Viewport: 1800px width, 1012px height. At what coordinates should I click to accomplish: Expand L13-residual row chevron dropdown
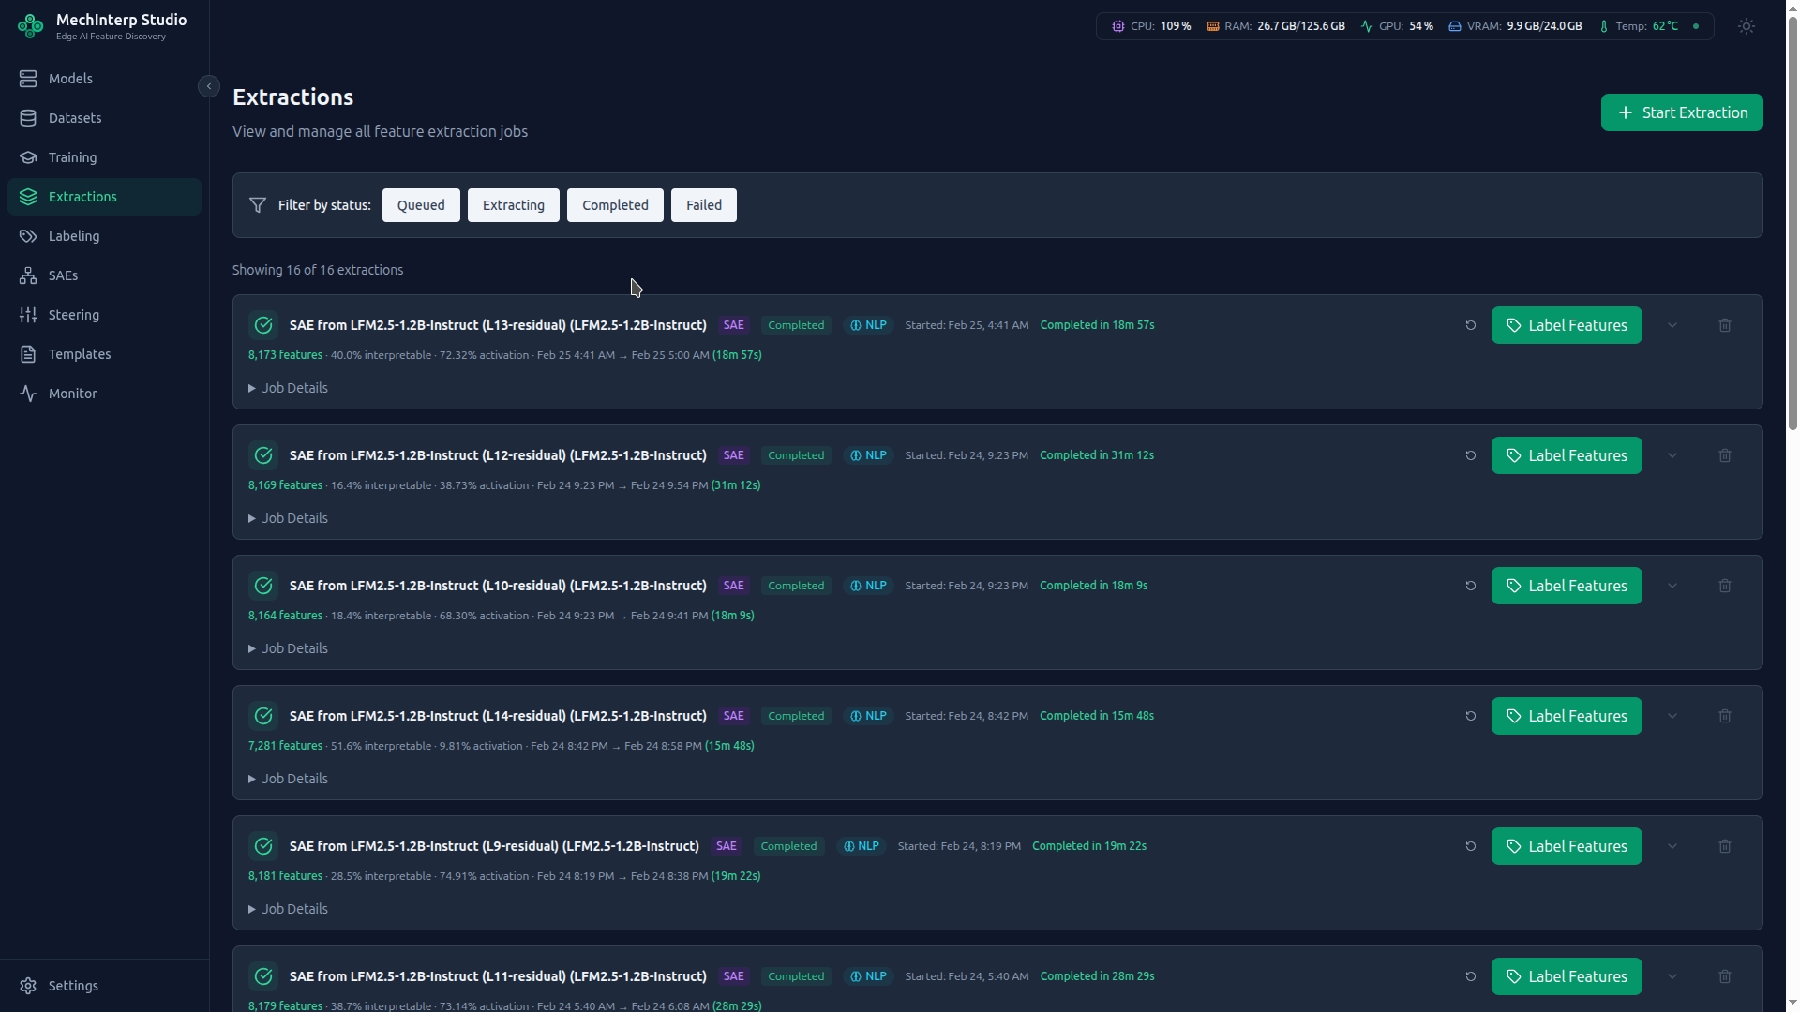1672,325
